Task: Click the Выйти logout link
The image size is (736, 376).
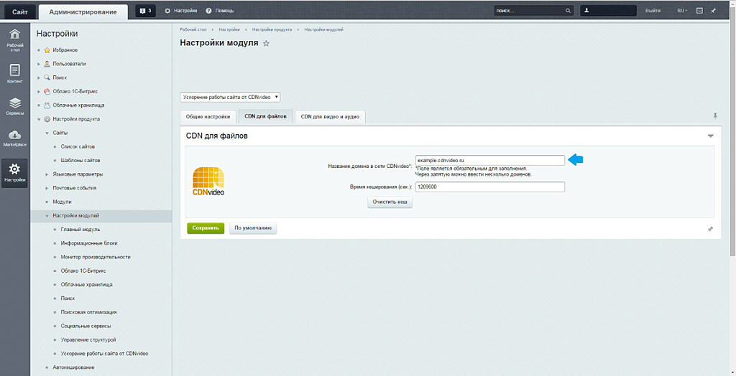Action: click(x=653, y=11)
